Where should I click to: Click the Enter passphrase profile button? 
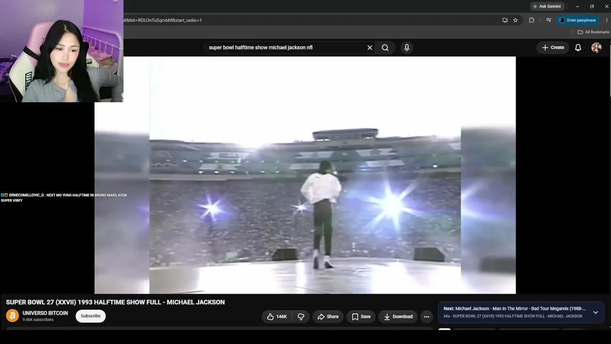578,20
